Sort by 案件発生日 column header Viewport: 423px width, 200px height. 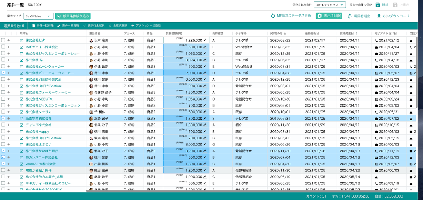[348, 33]
